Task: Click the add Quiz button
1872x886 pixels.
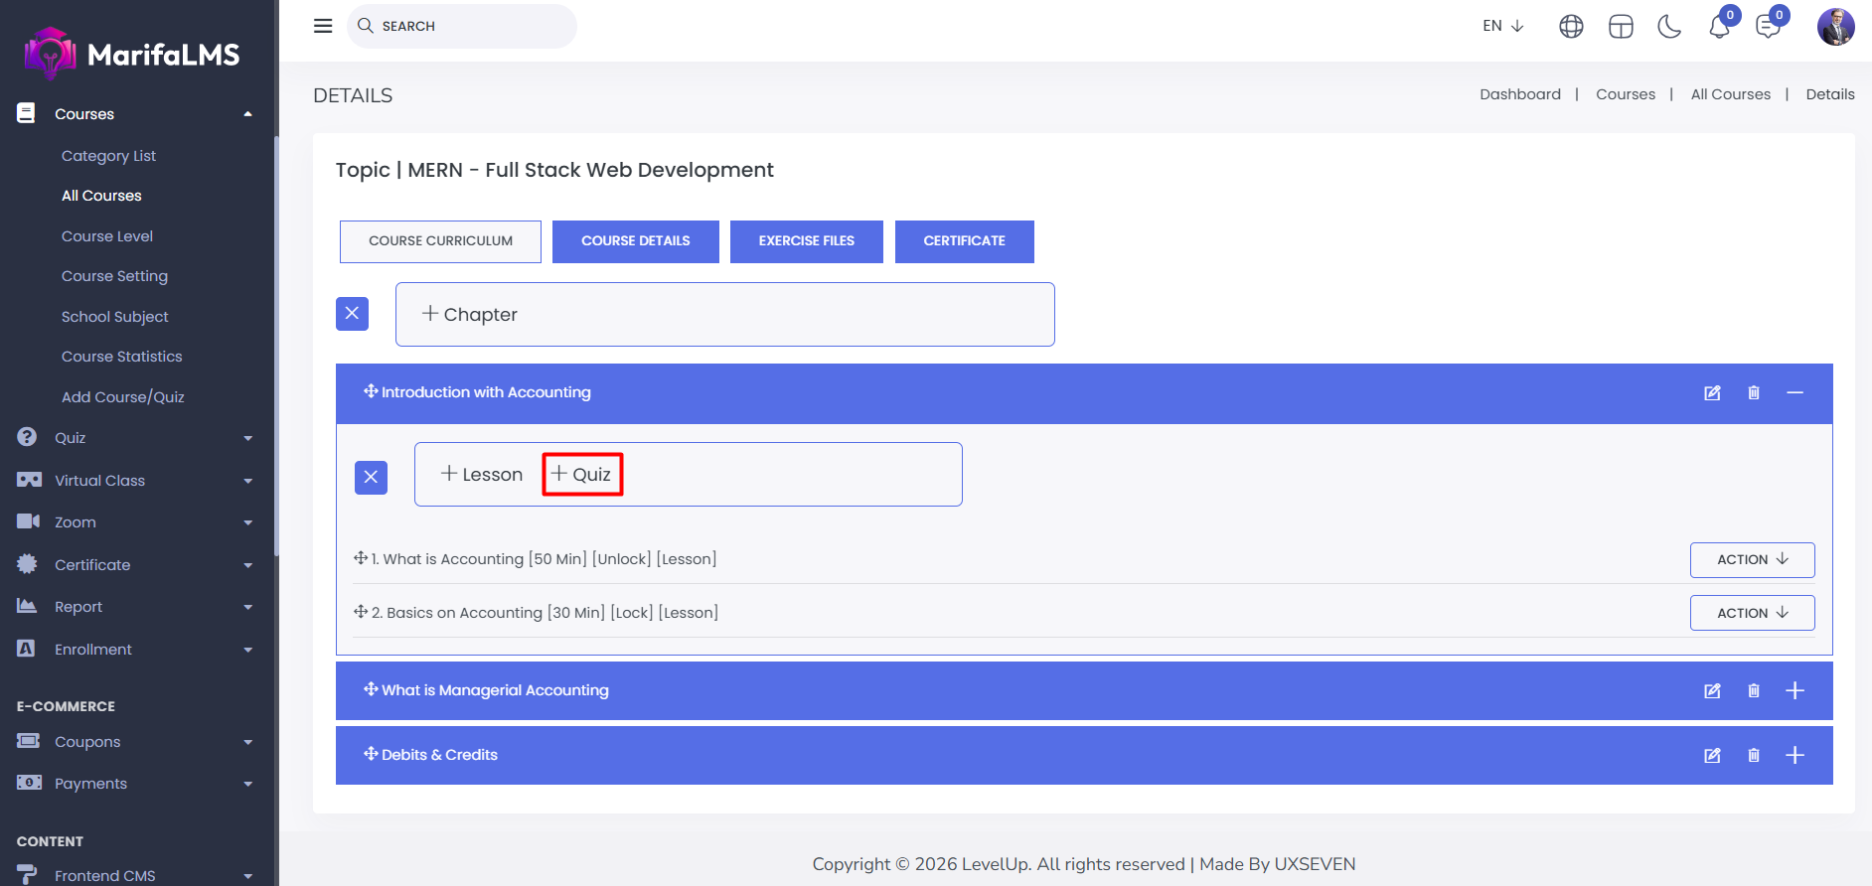Action: pos(582,475)
